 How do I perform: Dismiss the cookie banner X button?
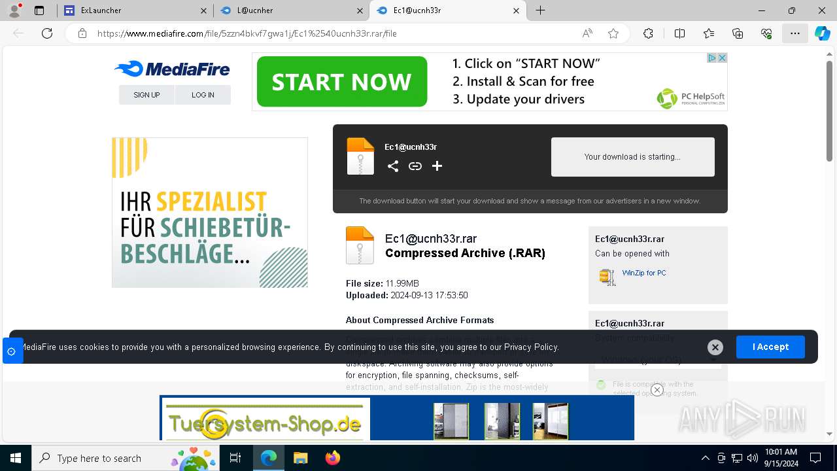(715, 347)
